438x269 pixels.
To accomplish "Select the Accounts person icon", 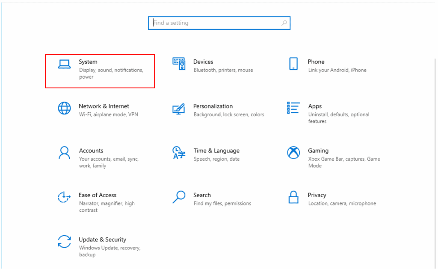I will pos(64,152).
